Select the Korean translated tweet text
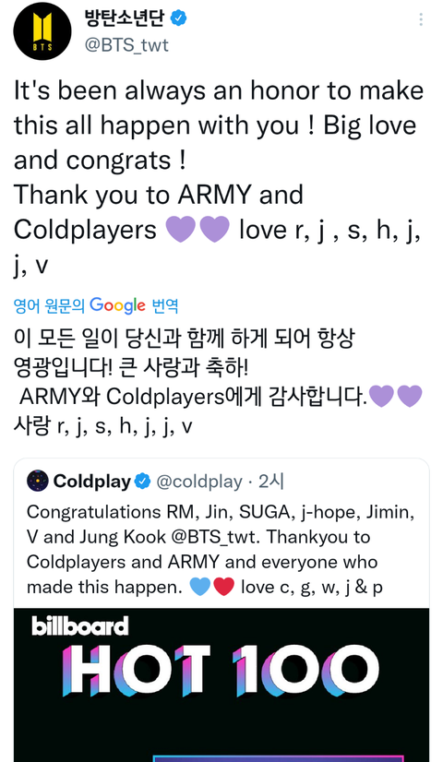 coord(218,383)
